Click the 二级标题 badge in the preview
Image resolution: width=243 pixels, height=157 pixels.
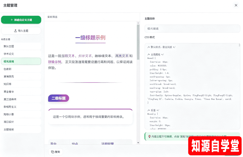[59, 98]
